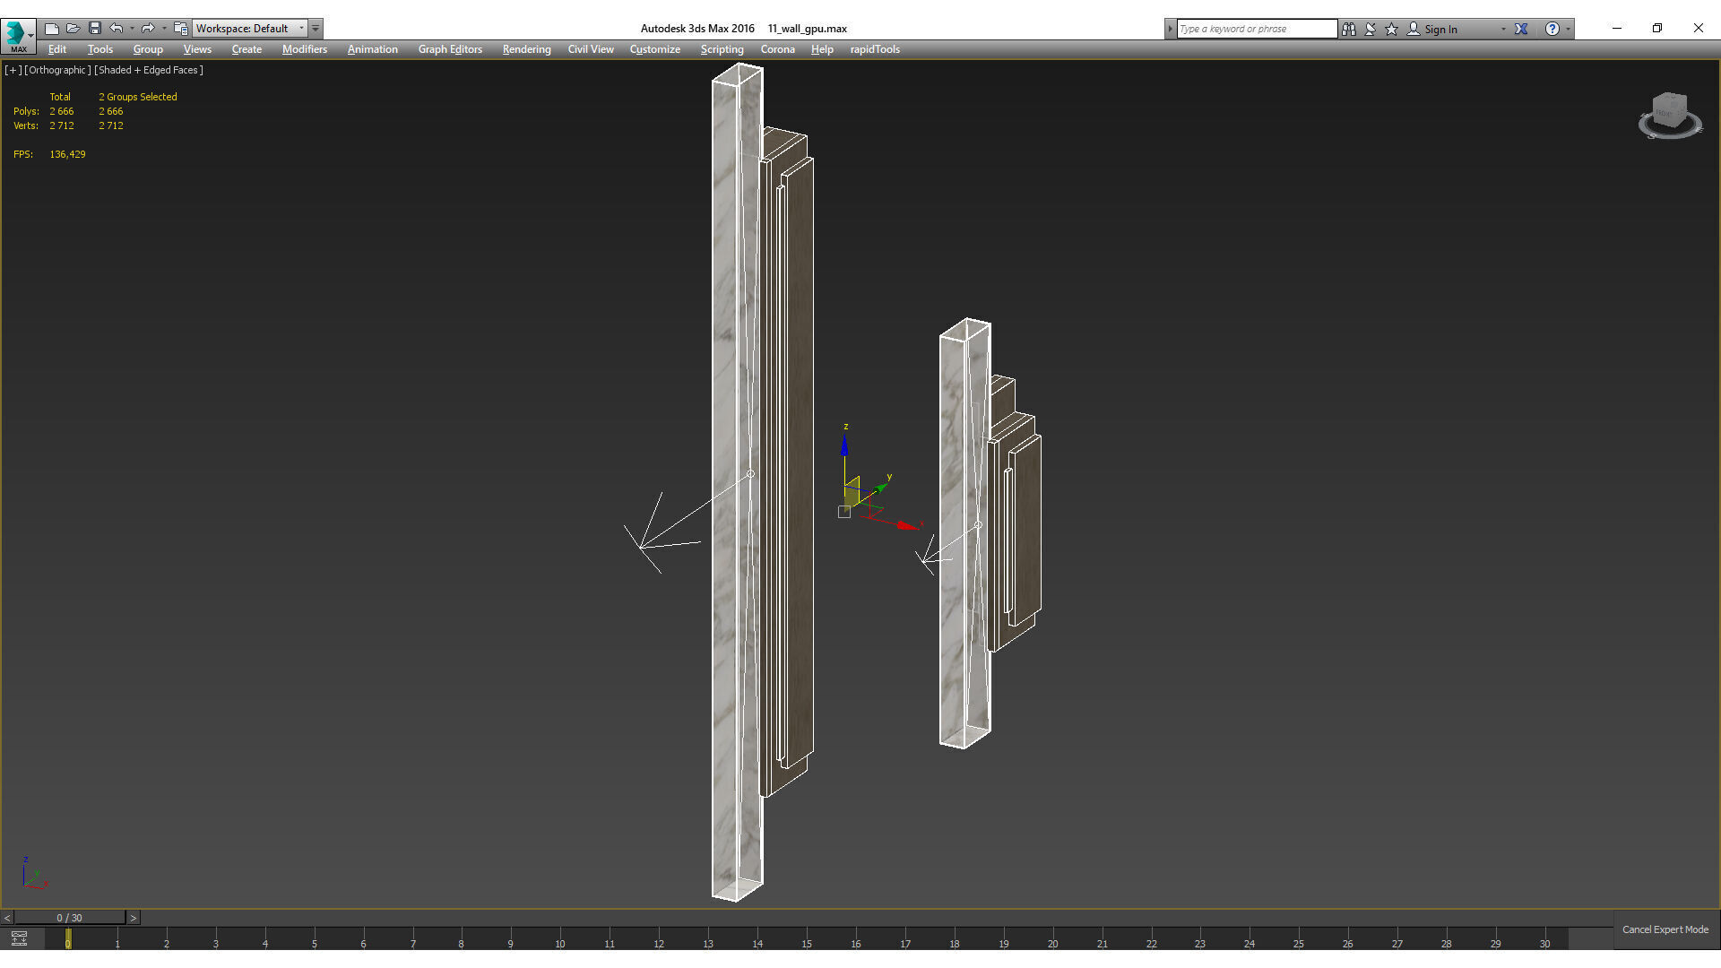This screenshot has width=1721, height=968.
Task: Expand the Sign In dropdown arrow
Action: 1503,29
